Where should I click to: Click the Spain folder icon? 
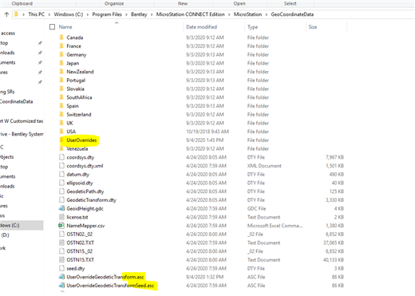point(61,105)
